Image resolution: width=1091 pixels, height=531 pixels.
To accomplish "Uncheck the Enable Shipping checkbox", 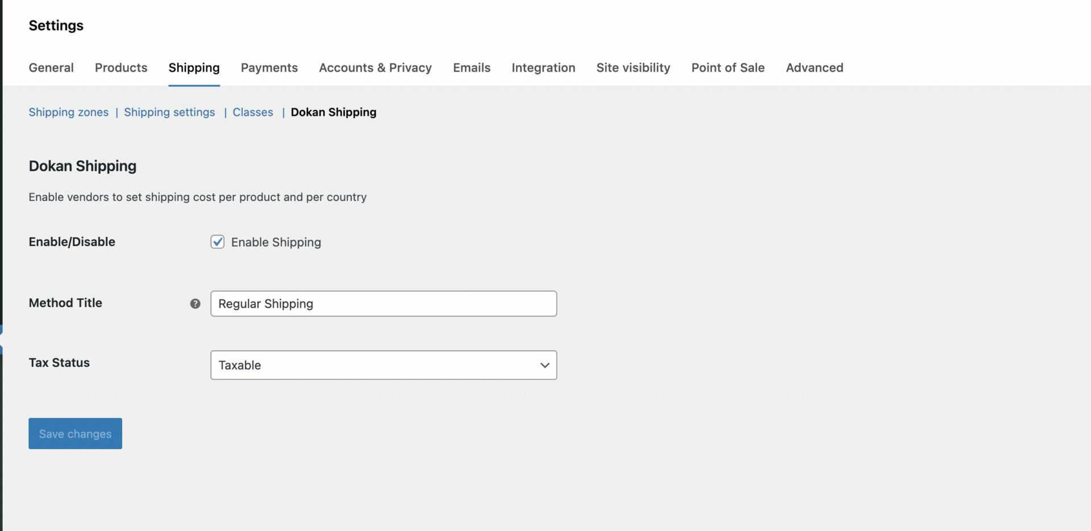I will 218,242.
